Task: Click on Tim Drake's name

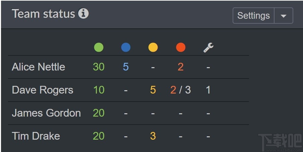Action: click(36, 136)
